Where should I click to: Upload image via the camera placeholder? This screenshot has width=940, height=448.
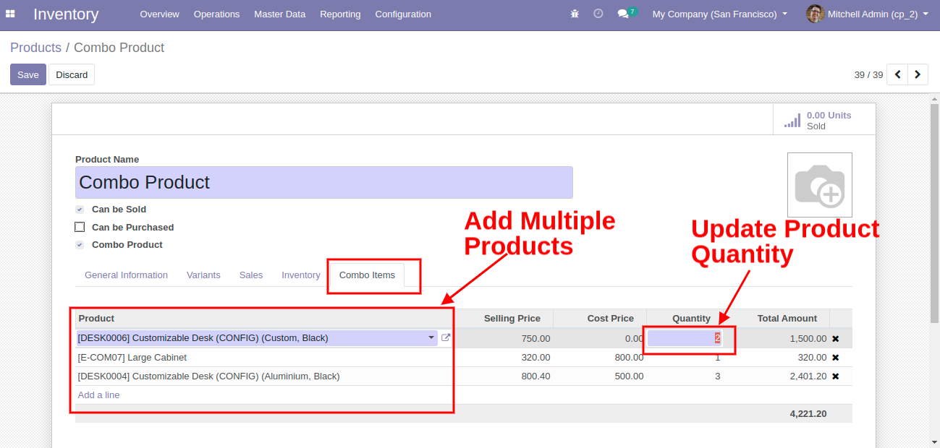coord(819,185)
